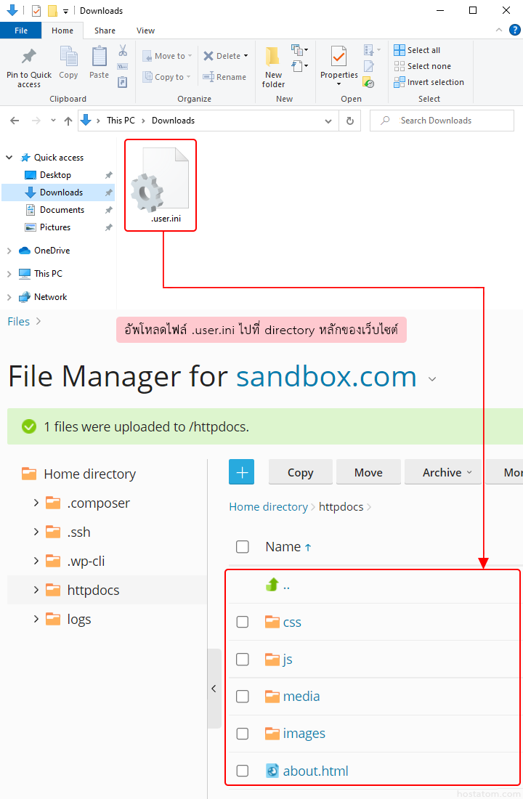Open the View ribbon tab
Screen dimensions: 523x799
click(x=145, y=31)
